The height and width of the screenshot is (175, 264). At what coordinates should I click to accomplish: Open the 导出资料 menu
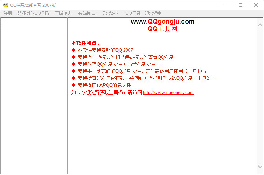pos(110,13)
